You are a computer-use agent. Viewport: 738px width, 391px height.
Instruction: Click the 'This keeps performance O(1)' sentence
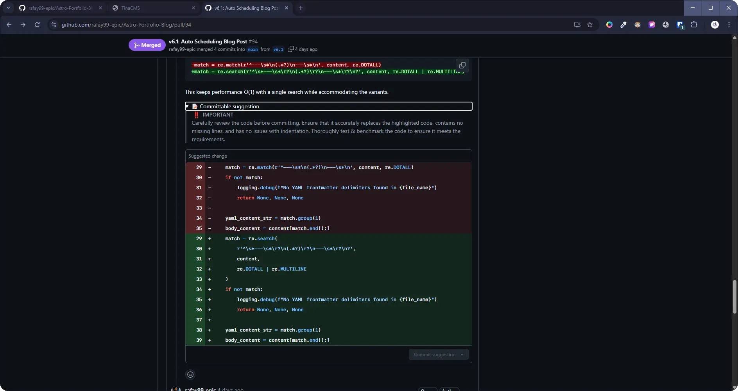pyautogui.click(x=287, y=92)
